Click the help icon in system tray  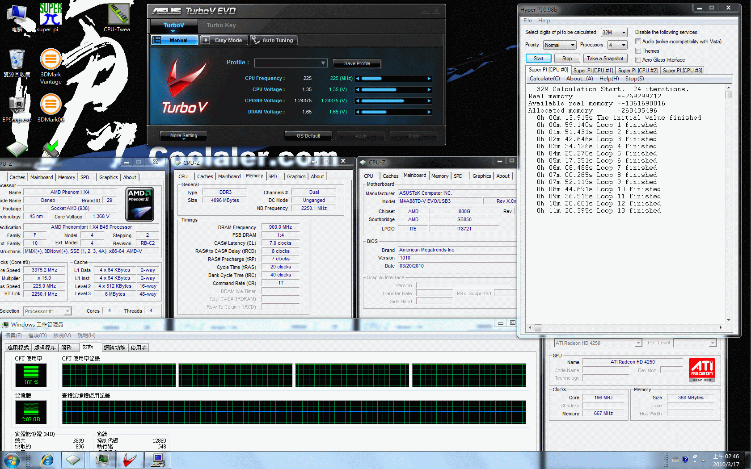pos(685,460)
